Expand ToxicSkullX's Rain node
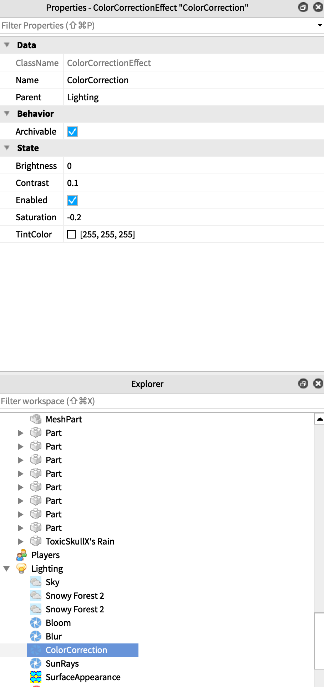 [x=21, y=541]
